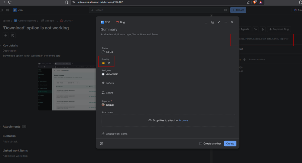Switch create dialog to side panel view

pos(213,22)
